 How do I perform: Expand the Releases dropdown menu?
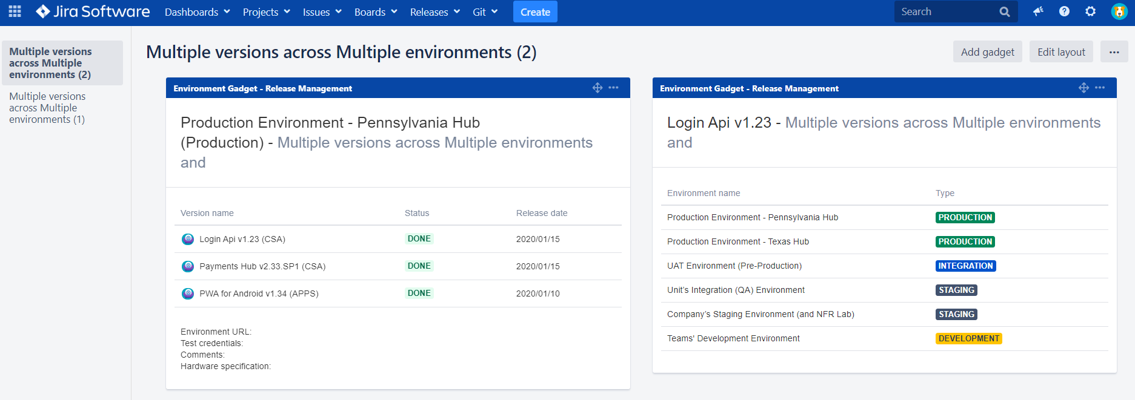click(435, 12)
